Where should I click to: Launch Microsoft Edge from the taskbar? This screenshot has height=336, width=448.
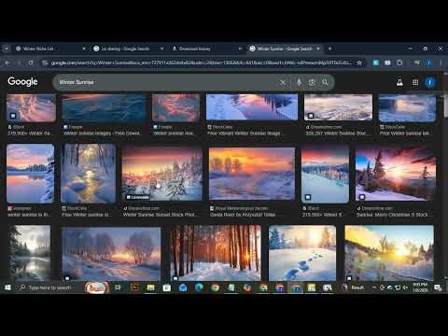[x=199, y=287]
